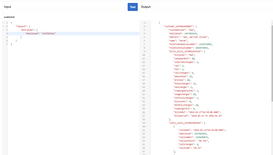Select the "calldate" output line

point(202,130)
